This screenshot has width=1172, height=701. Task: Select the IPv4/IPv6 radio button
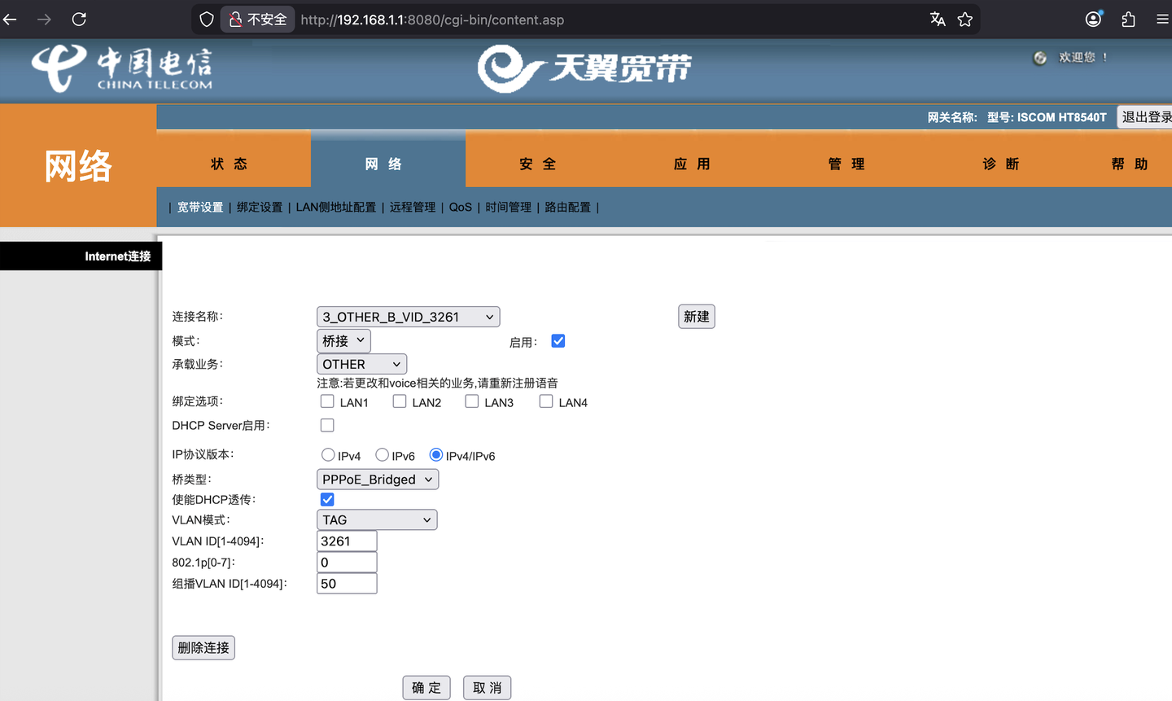click(x=436, y=455)
